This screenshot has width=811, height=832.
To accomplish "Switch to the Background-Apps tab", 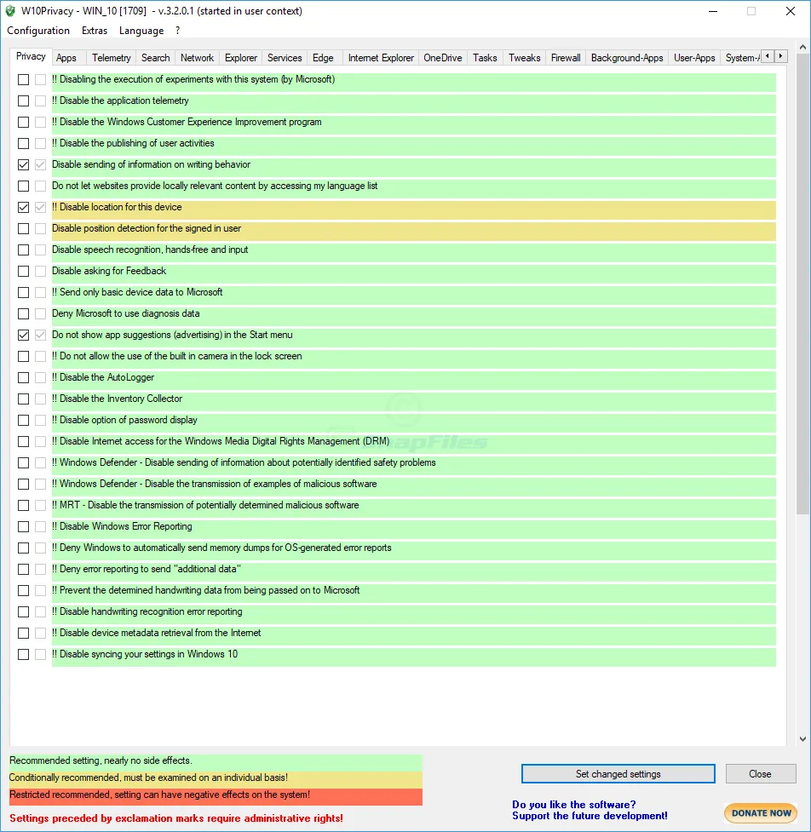I will 627,58.
